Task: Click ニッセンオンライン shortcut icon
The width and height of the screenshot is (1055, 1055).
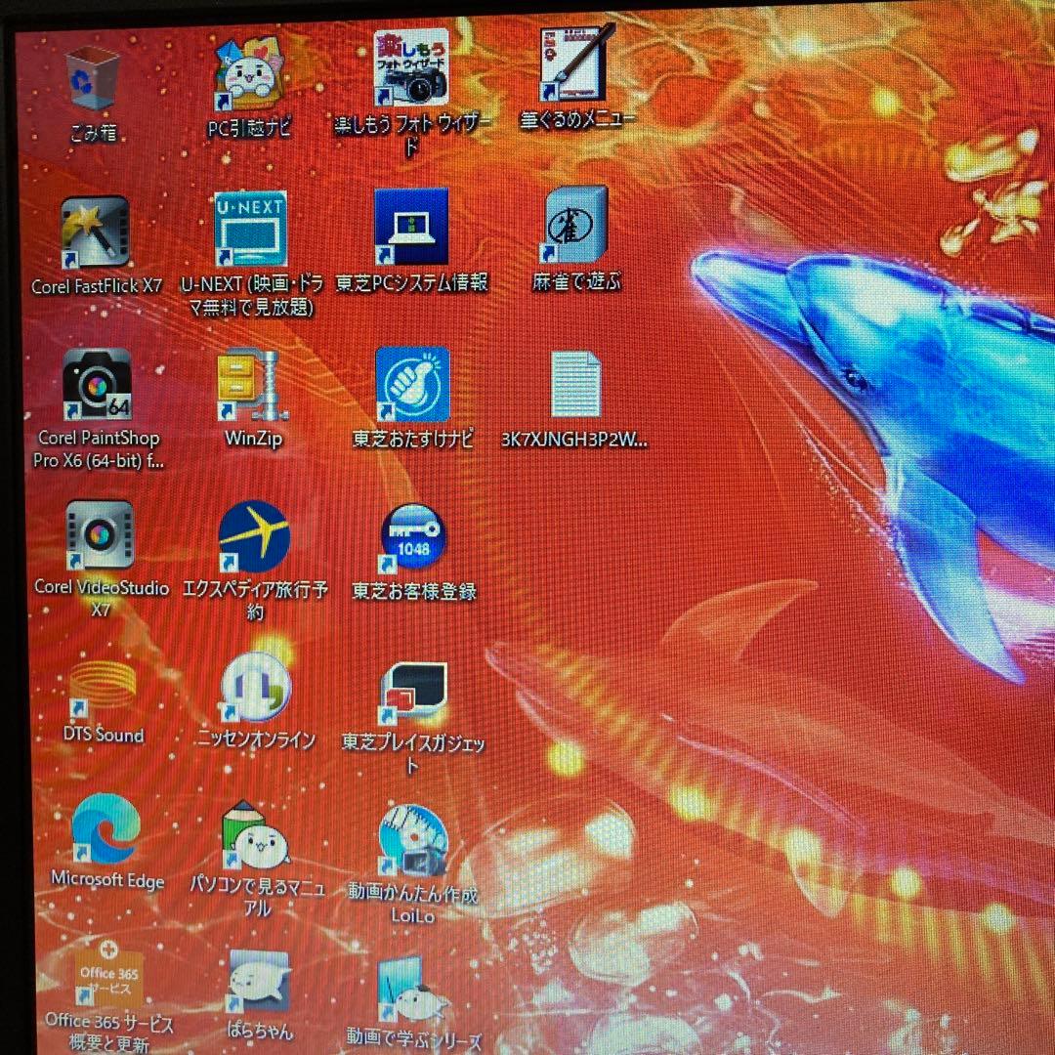Action: [x=256, y=688]
